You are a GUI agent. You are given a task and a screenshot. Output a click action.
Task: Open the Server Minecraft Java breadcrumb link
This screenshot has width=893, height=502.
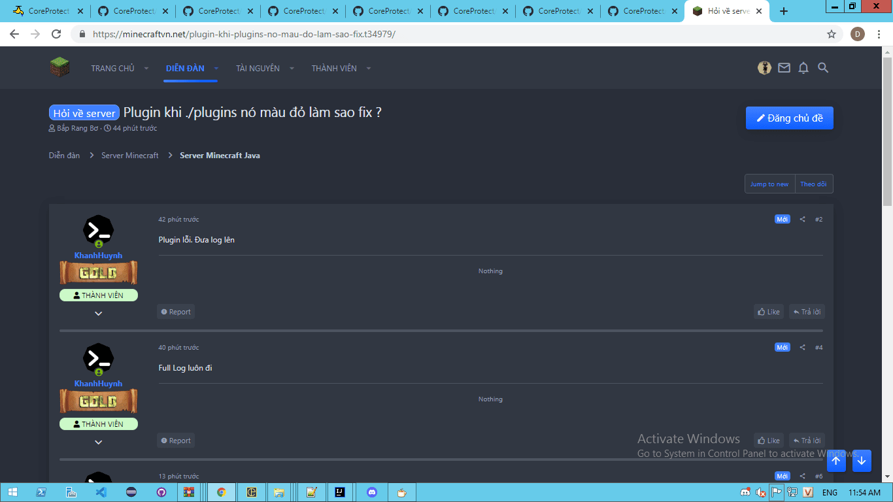coord(220,156)
